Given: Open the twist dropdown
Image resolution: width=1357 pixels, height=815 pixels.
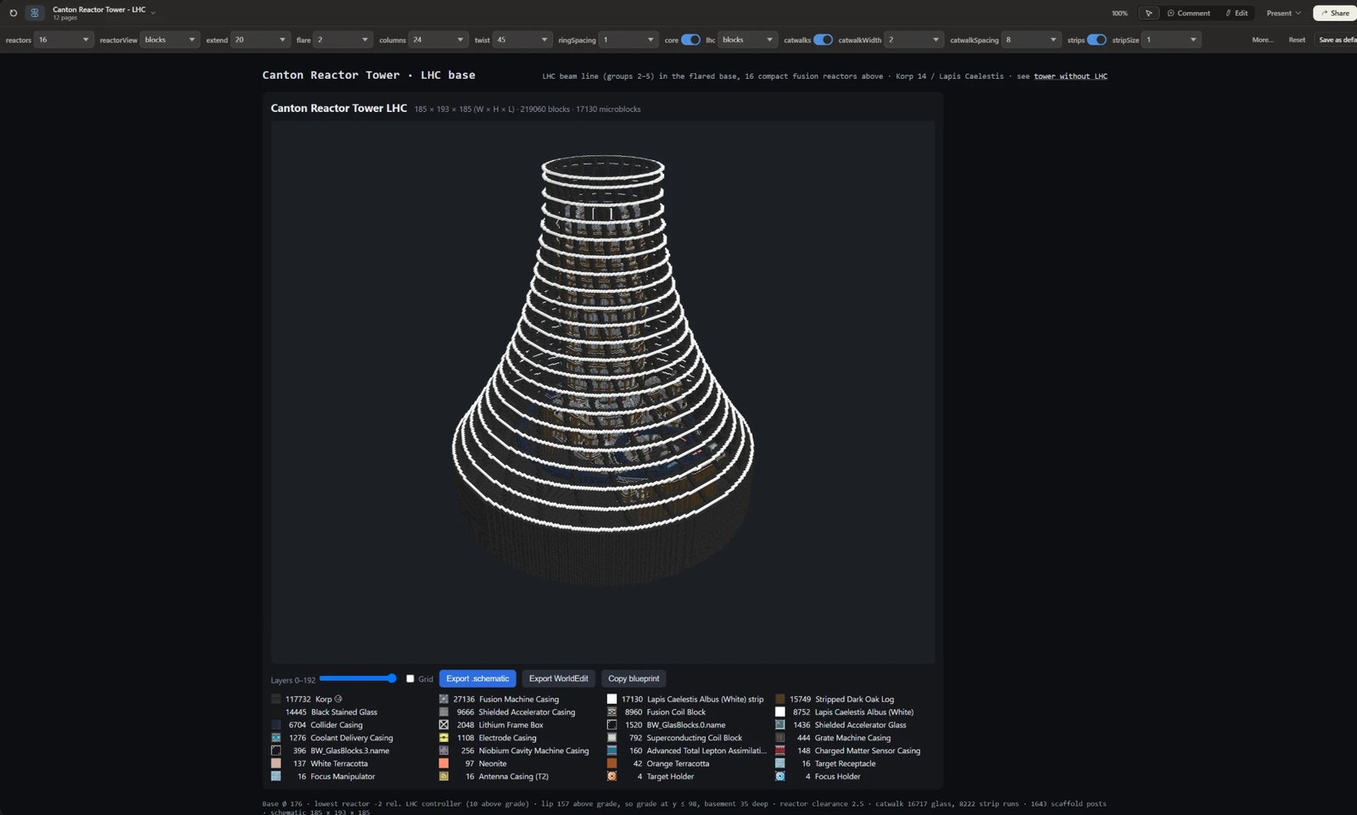Looking at the screenshot, I should [x=522, y=40].
